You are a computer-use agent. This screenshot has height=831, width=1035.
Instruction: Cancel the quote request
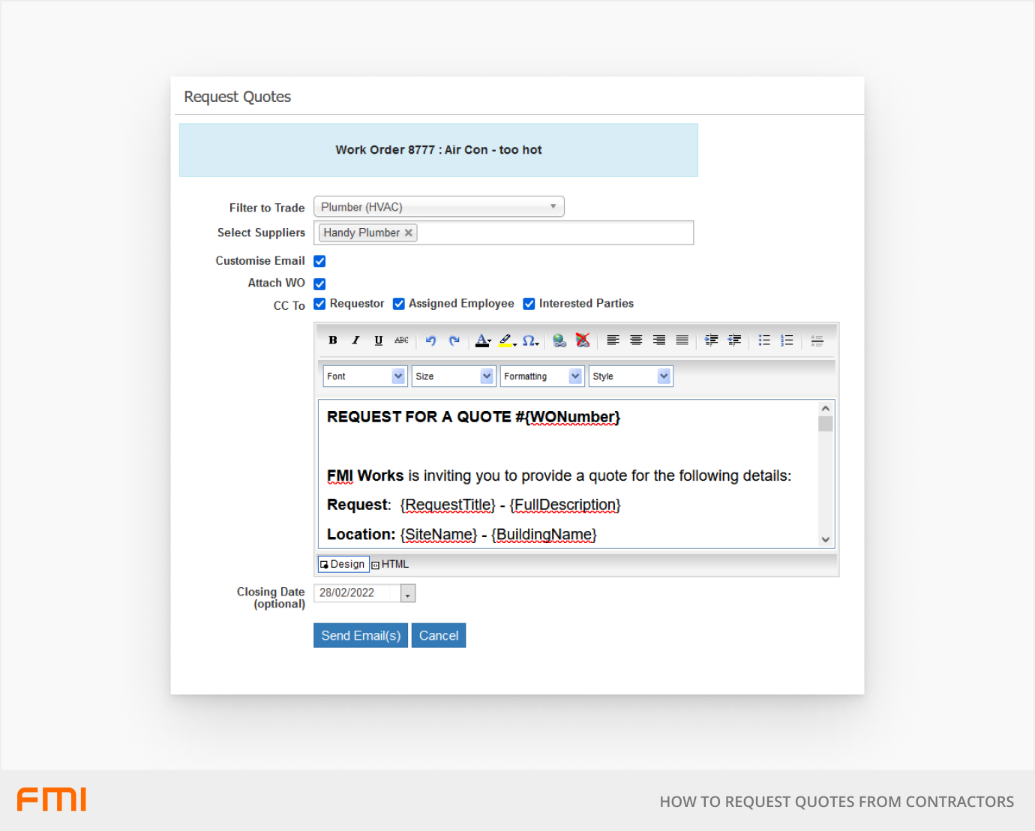[x=439, y=635]
